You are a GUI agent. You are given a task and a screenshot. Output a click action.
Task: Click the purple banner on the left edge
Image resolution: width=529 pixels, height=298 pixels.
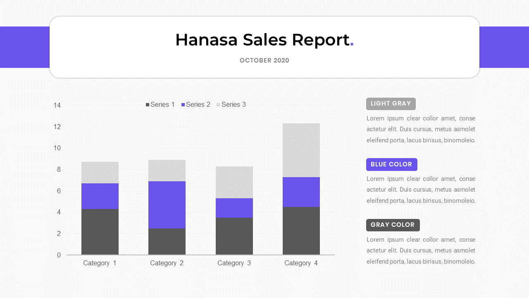click(x=24, y=47)
